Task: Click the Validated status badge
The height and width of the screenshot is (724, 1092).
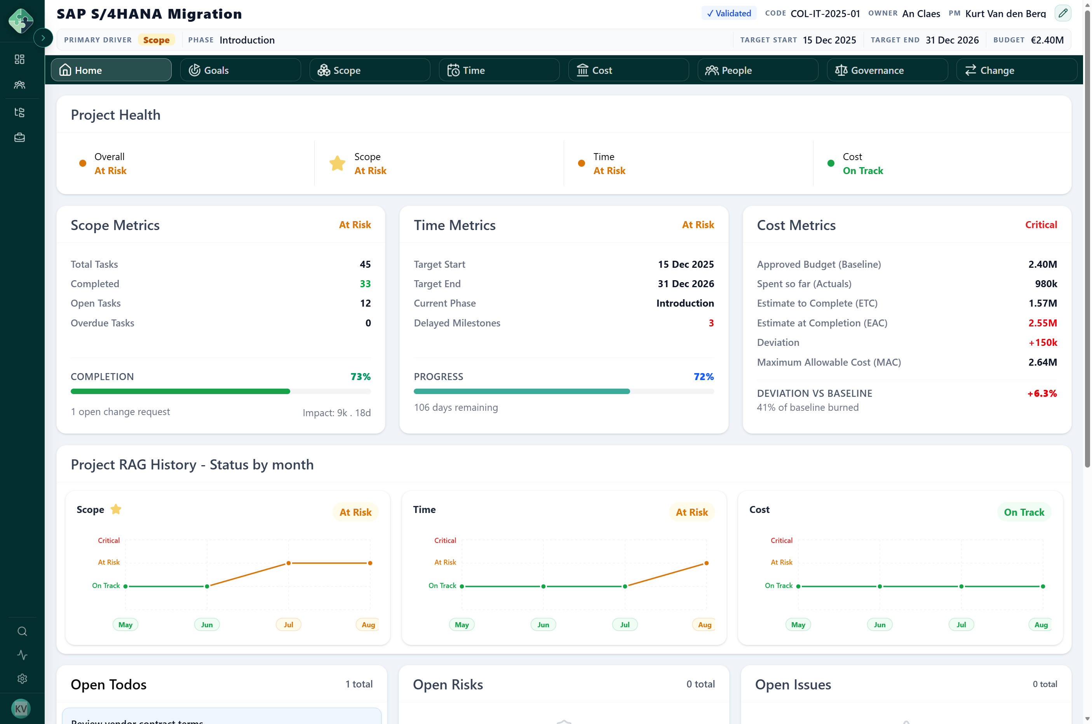Action: click(x=729, y=13)
